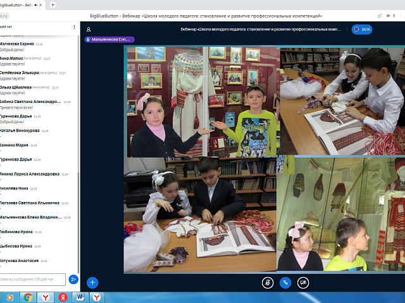Toggle the user list panel icon
This screenshot has width=405, height=303.
click(89, 30)
